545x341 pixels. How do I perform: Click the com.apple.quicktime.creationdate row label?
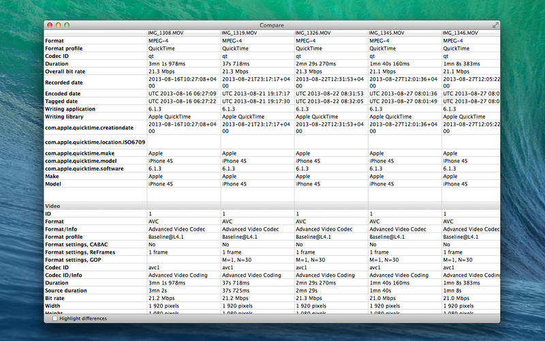89,128
